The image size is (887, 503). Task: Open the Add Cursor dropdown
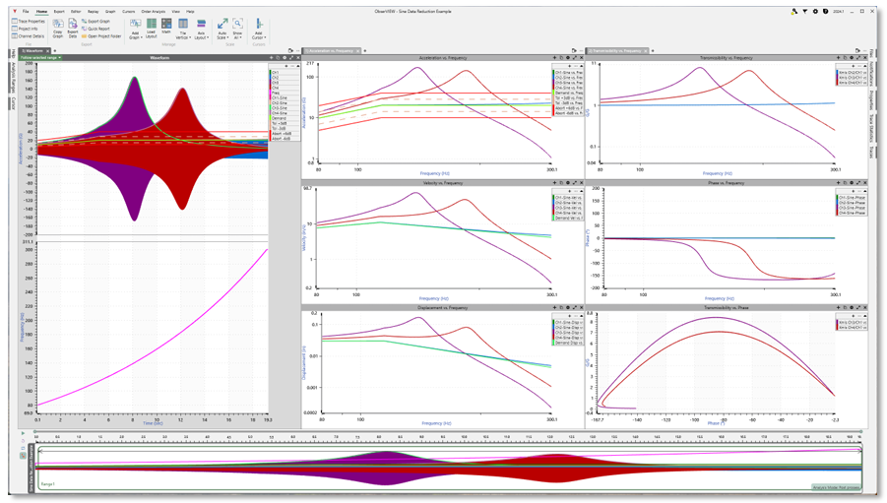[259, 29]
